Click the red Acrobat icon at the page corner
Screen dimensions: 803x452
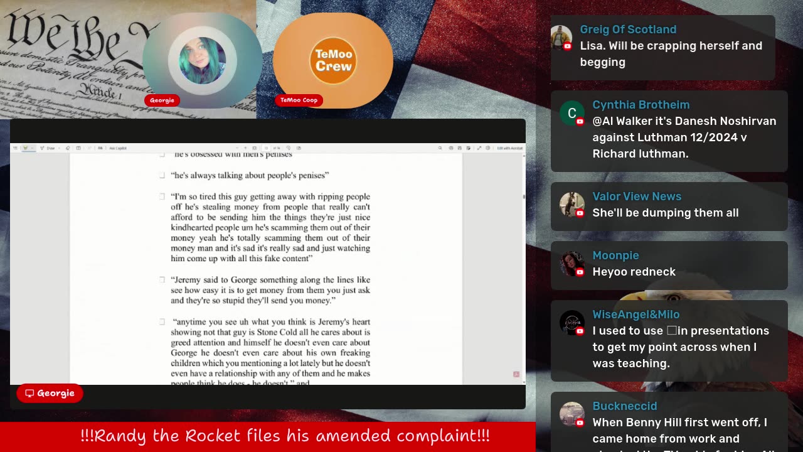[516, 374]
